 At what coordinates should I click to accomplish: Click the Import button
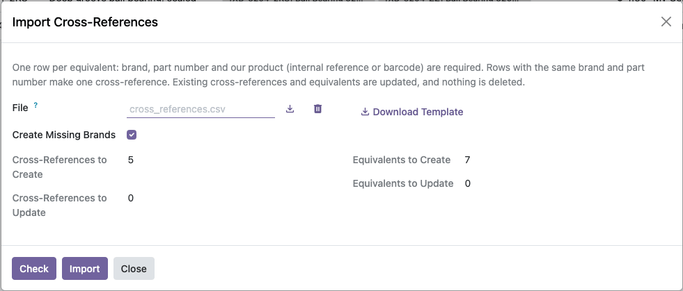84,268
